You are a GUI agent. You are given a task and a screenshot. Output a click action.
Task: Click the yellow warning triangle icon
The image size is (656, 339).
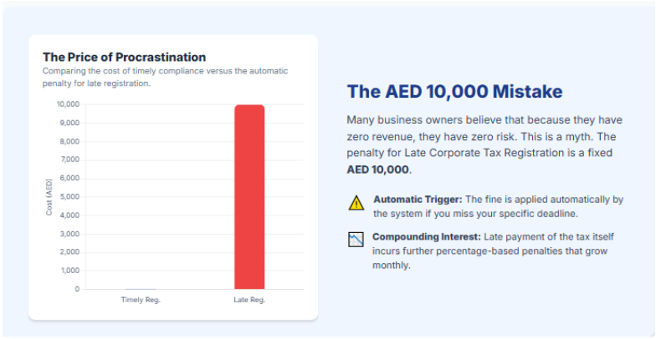[356, 202]
